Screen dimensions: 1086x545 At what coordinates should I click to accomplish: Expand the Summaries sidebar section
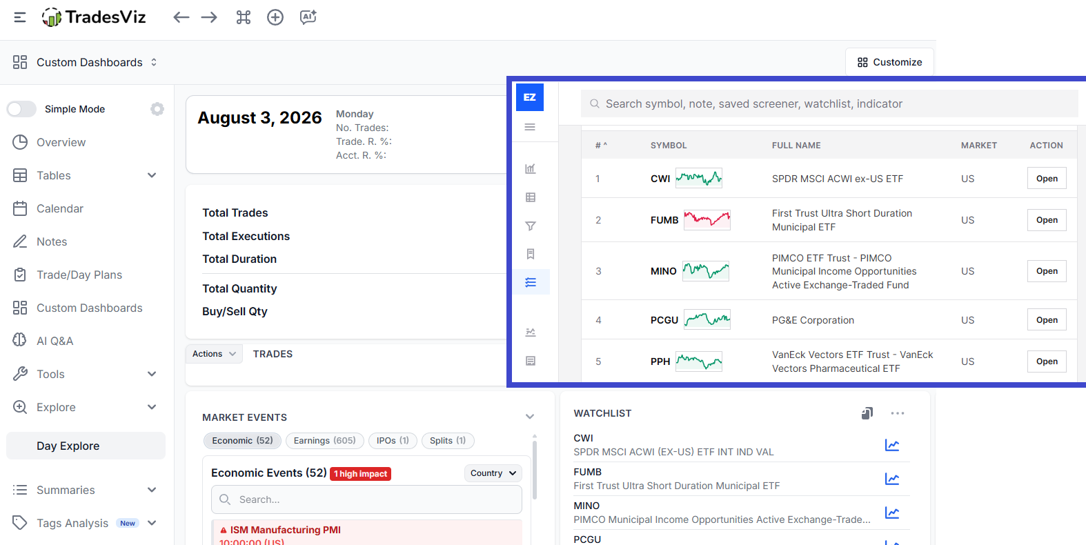(x=152, y=490)
